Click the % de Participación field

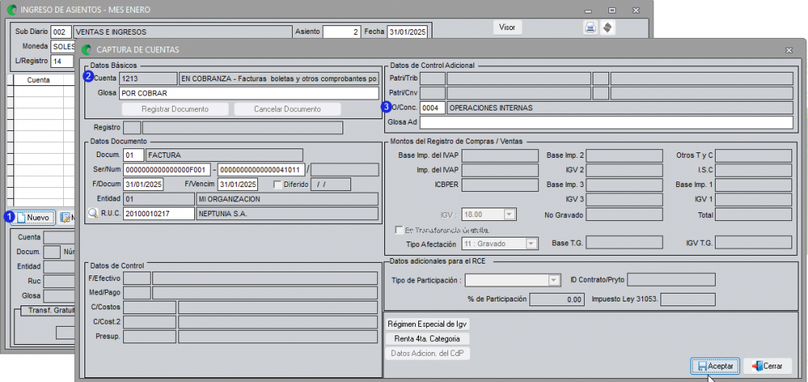(557, 299)
